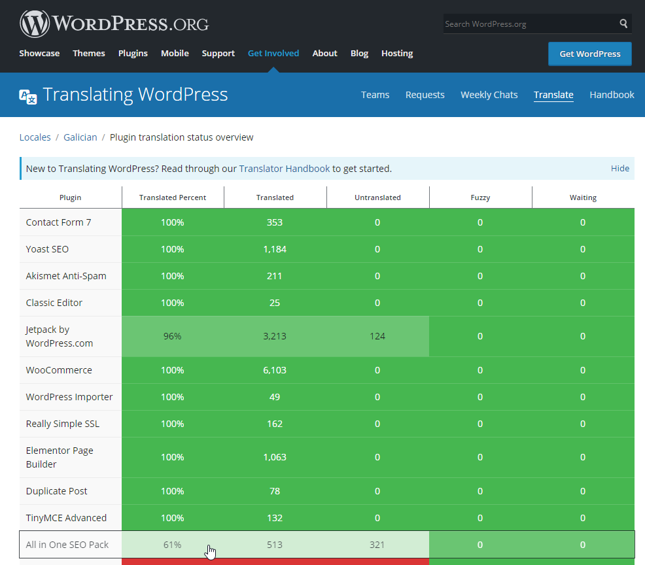
Task: Open the Hosting menu item
Action: 397,54
